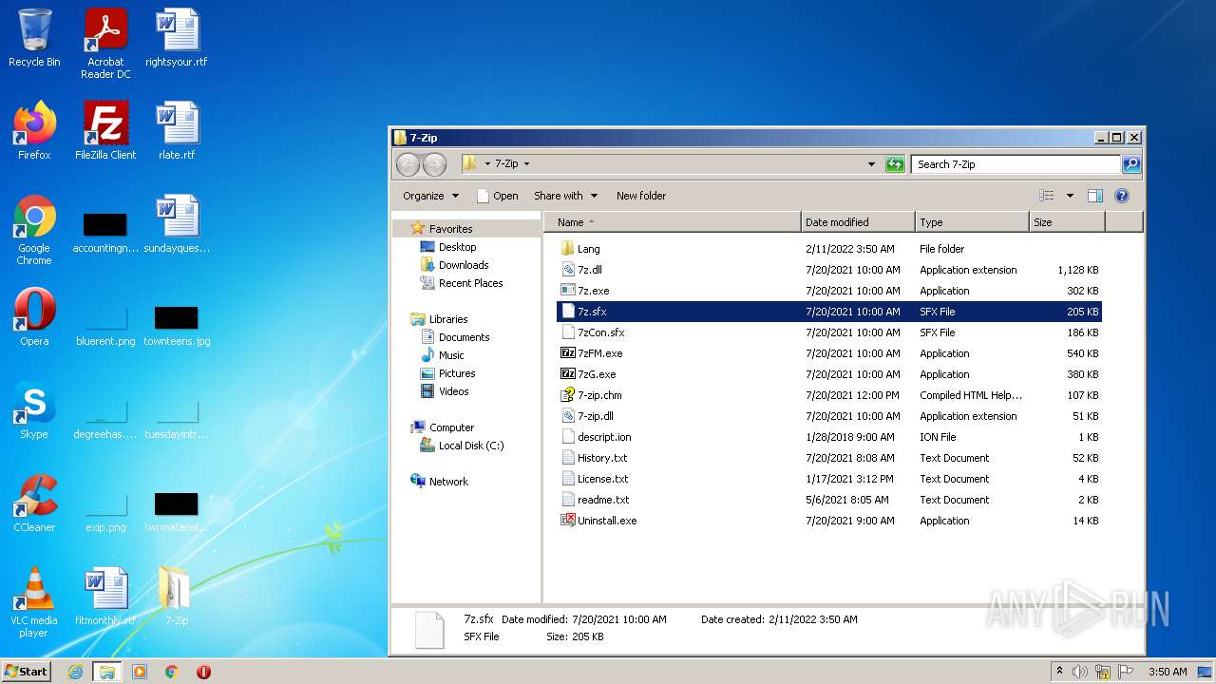The width and height of the screenshot is (1216, 684).
Task: Select the Lang folder row
Action: pos(829,249)
